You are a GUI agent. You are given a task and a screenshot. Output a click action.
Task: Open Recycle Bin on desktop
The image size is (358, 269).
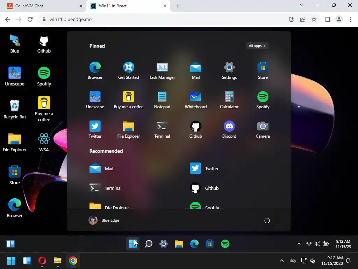15,109
